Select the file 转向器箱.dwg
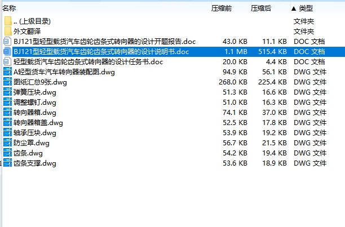This screenshot has height=227, width=345. 35,112
